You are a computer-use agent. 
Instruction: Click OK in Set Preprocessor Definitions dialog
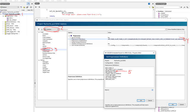coord(141,100)
